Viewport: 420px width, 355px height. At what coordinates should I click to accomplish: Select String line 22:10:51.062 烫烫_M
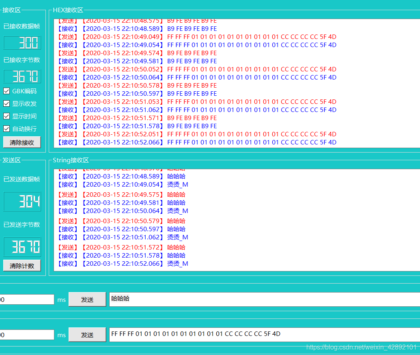click(123, 237)
